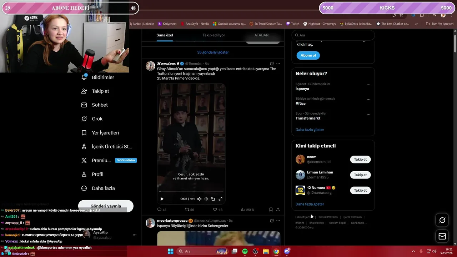Open Spotify from taskbar
457x257 pixels.
click(x=245, y=251)
